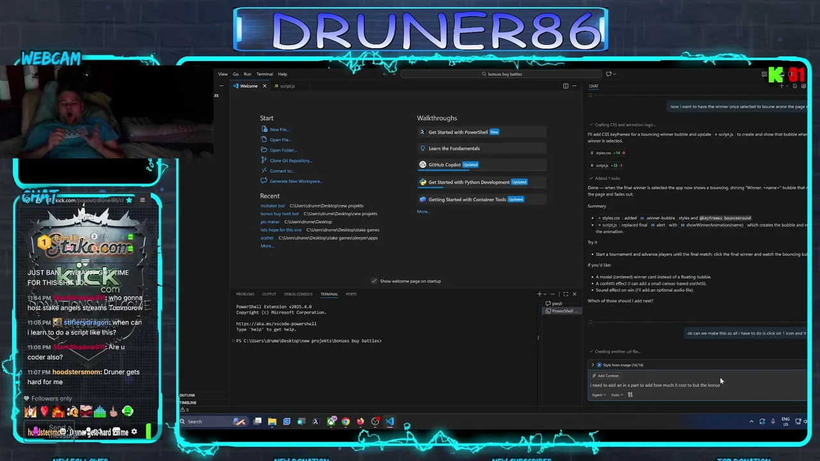Click the bonues buy battles command center search
820x461 pixels.
click(x=502, y=74)
